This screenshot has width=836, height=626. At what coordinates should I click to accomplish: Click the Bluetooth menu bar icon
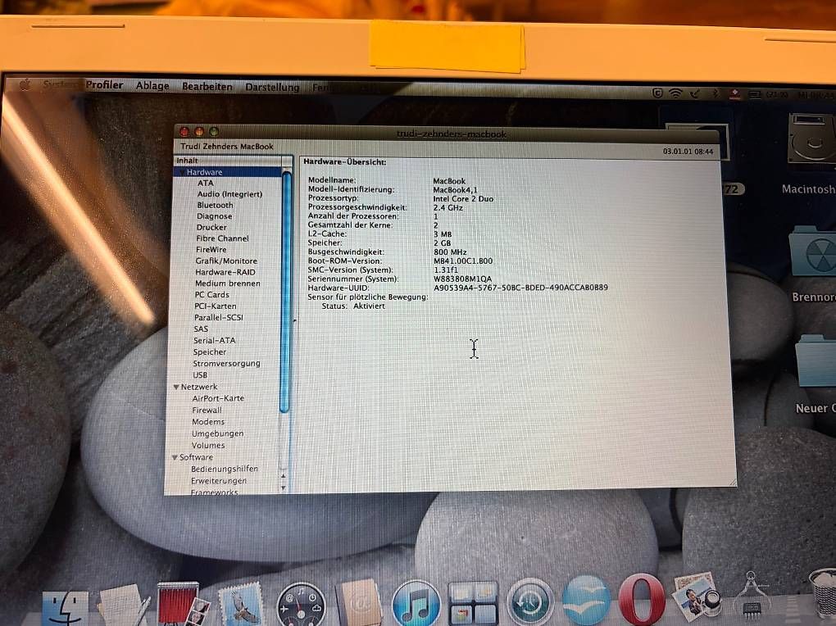[716, 94]
